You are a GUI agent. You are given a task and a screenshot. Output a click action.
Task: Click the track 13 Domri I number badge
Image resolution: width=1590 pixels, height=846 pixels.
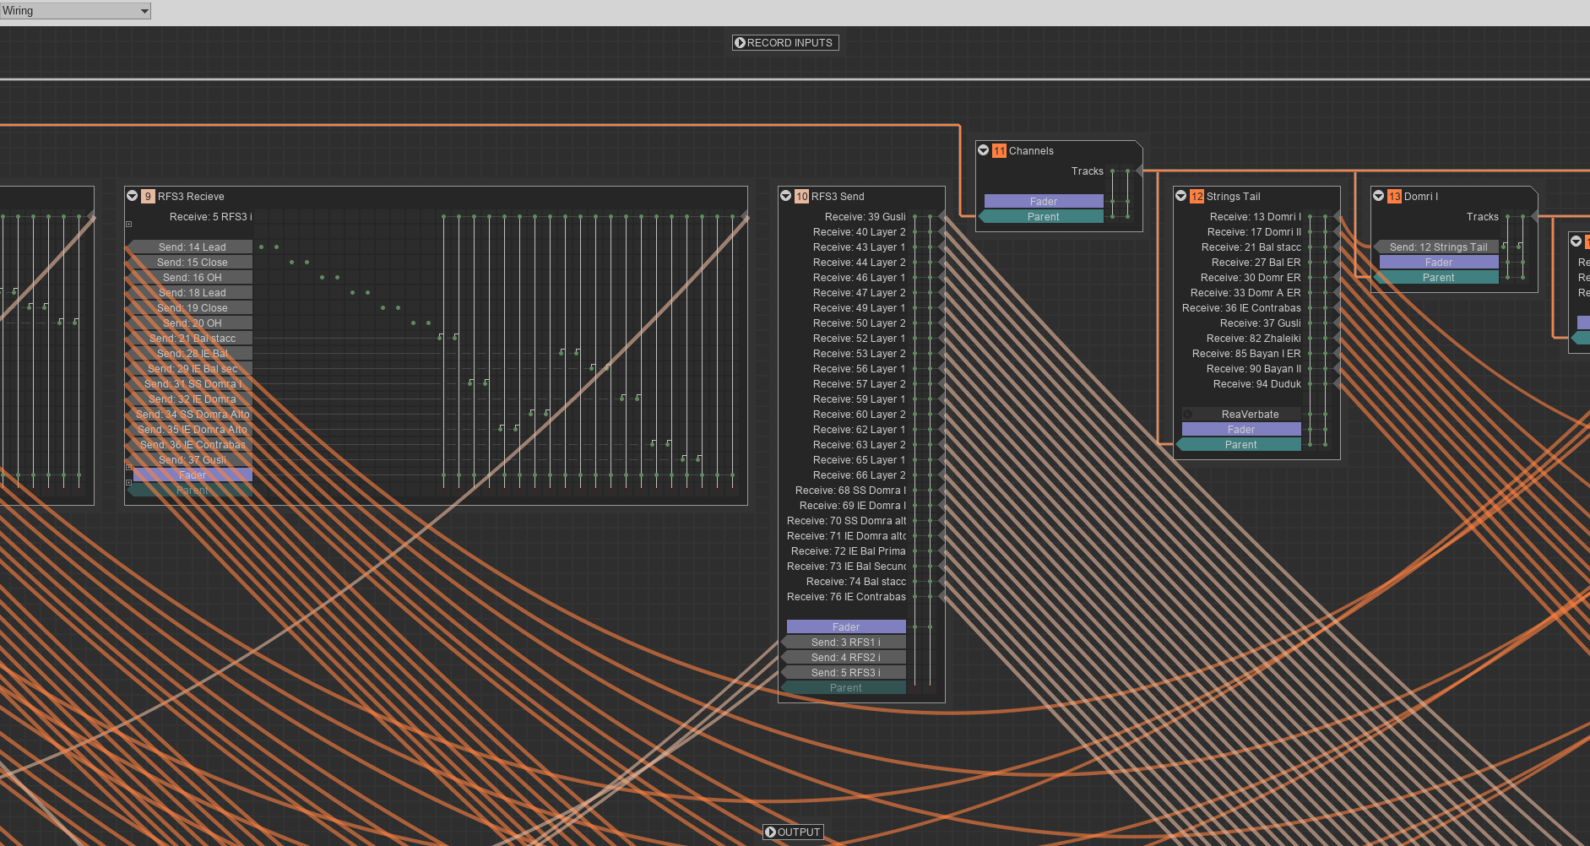(x=1394, y=197)
